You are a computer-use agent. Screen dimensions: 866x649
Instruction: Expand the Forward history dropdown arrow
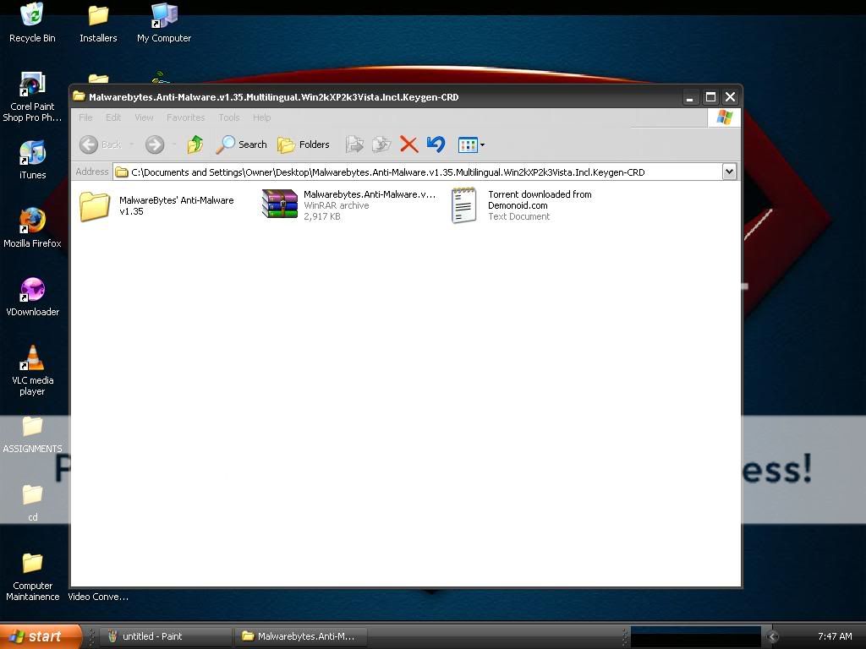pos(174,145)
